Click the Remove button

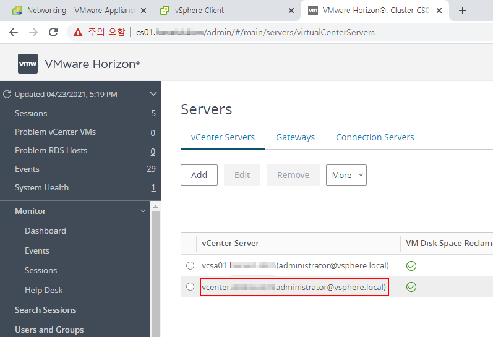pyautogui.click(x=293, y=175)
